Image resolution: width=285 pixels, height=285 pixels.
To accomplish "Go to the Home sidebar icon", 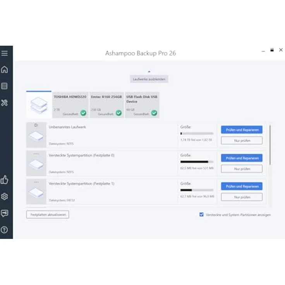I will tap(5, 69).
